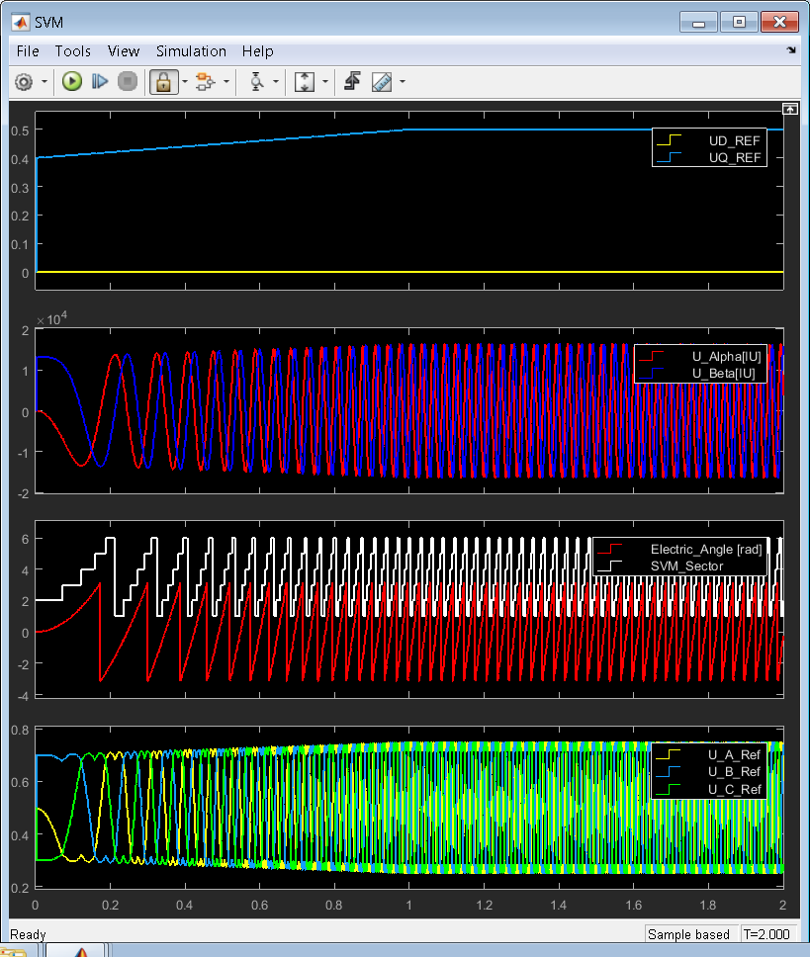Click SVM_Sector in the third plot legend
Screen dimensions: 810x957
pyautogui.click(x=686, y=565)
